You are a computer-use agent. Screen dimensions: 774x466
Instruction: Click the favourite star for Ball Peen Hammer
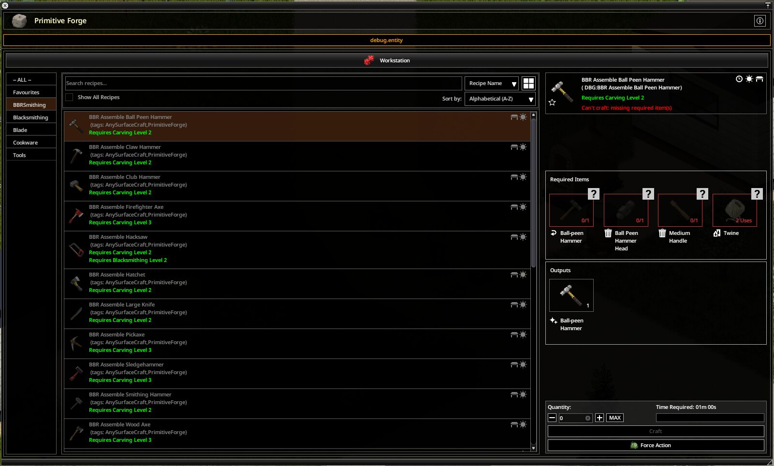(552, 102)
